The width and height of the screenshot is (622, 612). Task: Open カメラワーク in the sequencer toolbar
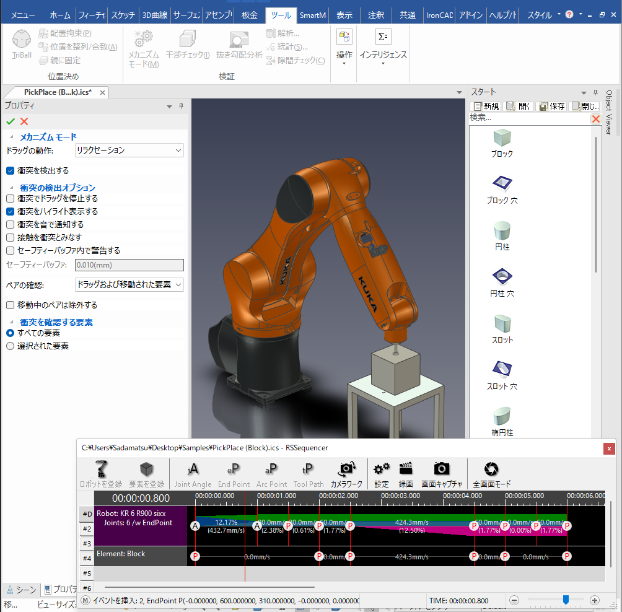tap(347, 473)
